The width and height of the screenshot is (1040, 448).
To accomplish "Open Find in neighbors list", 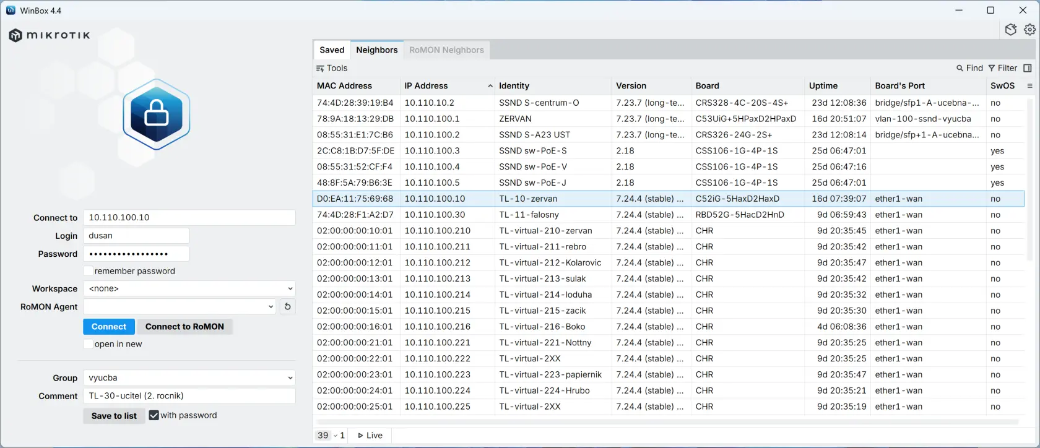I will pyautogui.click(x=969, y=68).
